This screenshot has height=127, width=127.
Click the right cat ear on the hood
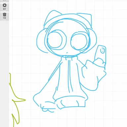(87, 19)
